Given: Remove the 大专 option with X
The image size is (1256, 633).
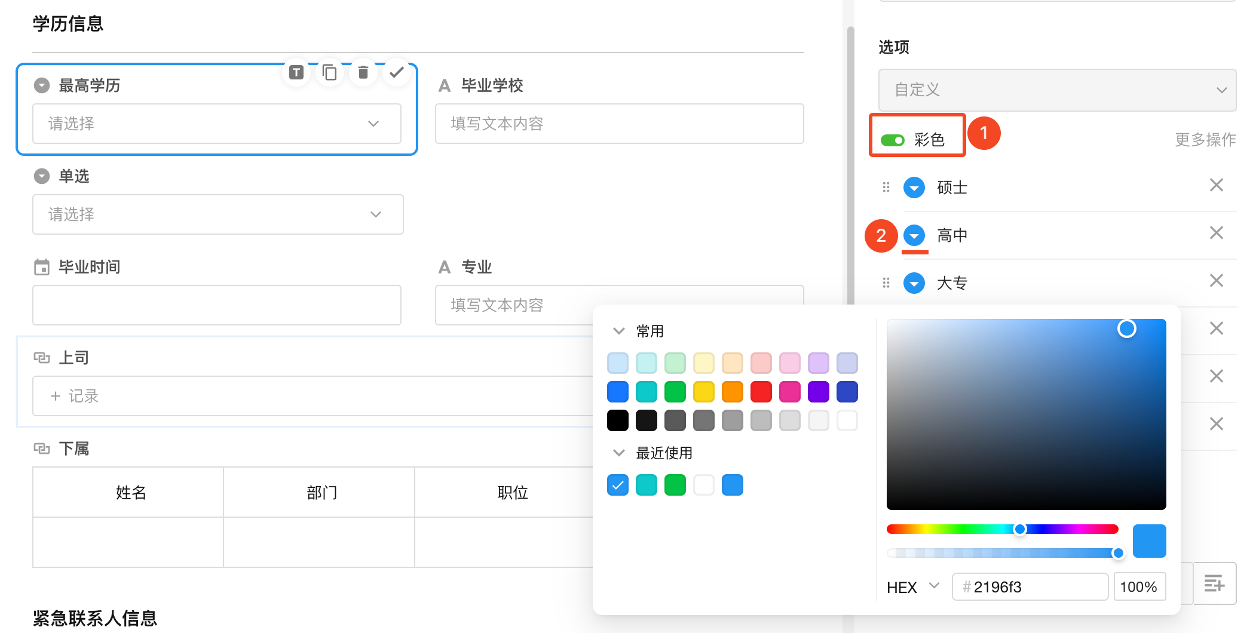Looking at the screenshot, I should click(1216, 281).
